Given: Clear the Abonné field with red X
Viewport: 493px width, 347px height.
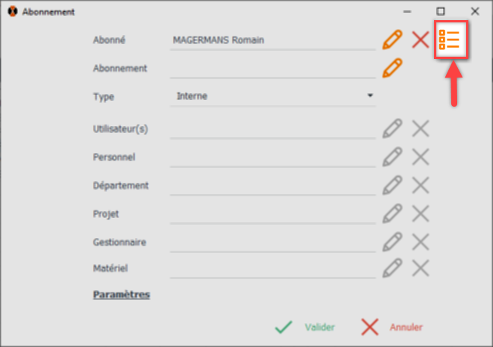Looking at the screenshot, I should coord(421,40).
